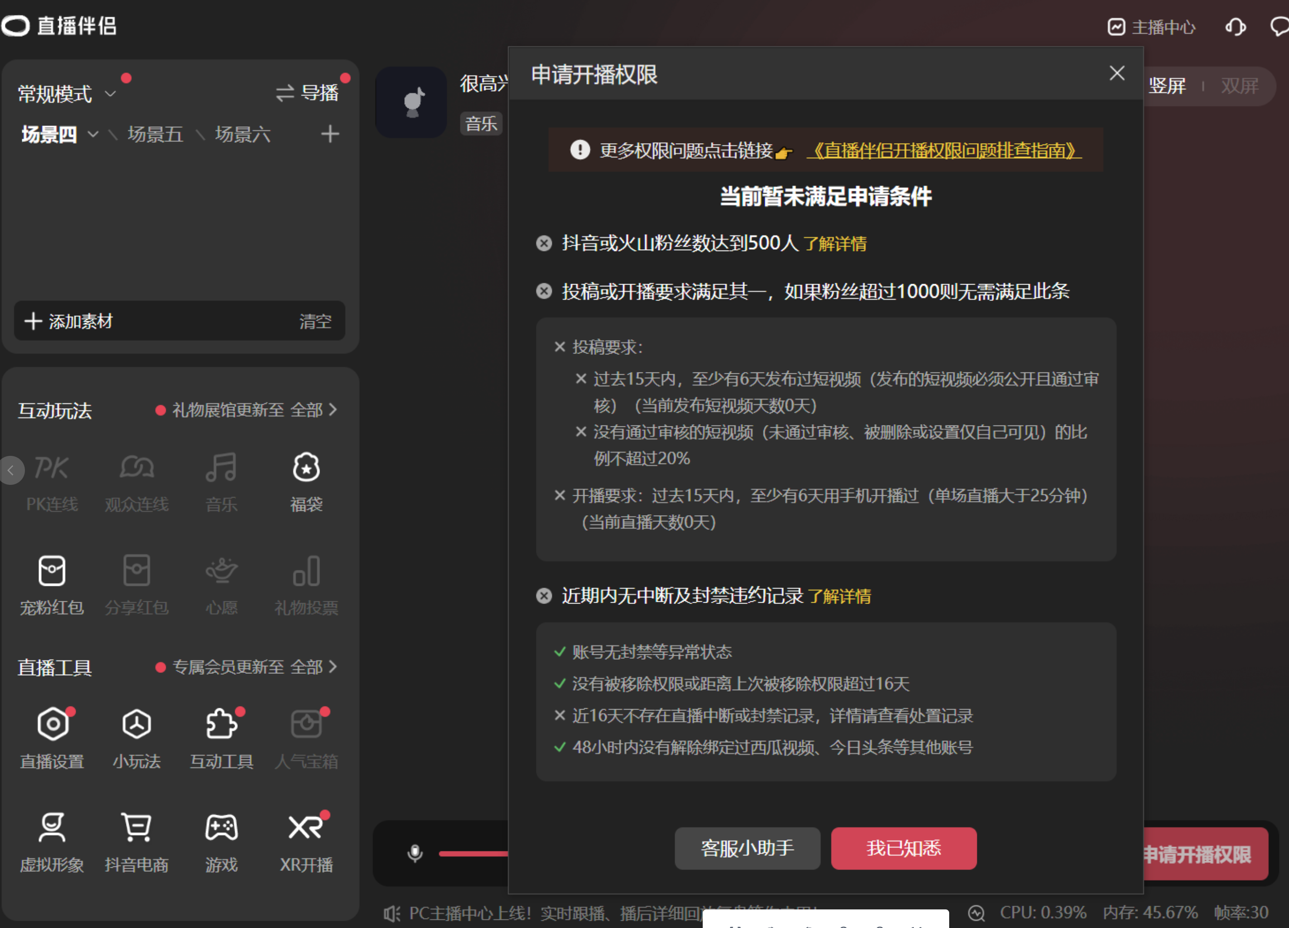Click the 音乐 category tag near avatar

pos(481,123)
